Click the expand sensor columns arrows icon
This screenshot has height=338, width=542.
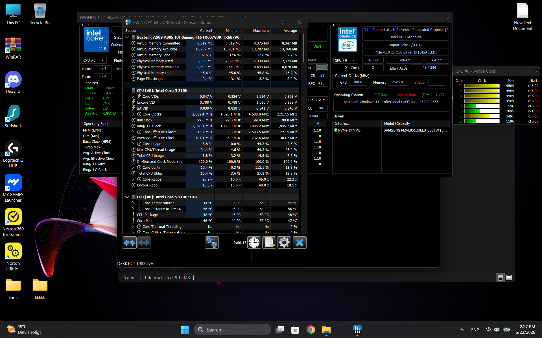[130, 243]
